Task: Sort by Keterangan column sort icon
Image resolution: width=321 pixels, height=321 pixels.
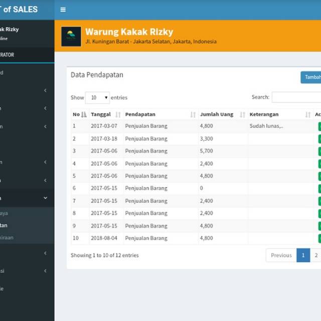Action: click(307, 114)
